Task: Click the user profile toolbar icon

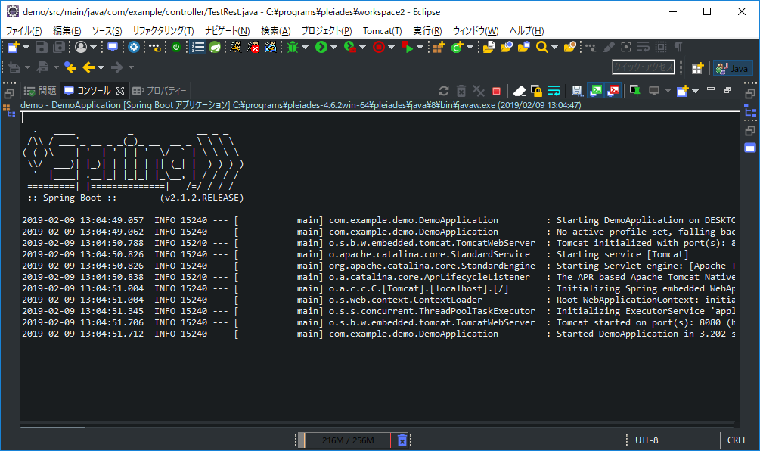Action: tap(81, 47)
